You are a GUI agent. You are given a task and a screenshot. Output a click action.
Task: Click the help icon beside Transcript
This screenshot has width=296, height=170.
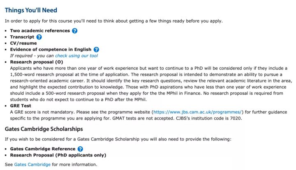[39, 37]
